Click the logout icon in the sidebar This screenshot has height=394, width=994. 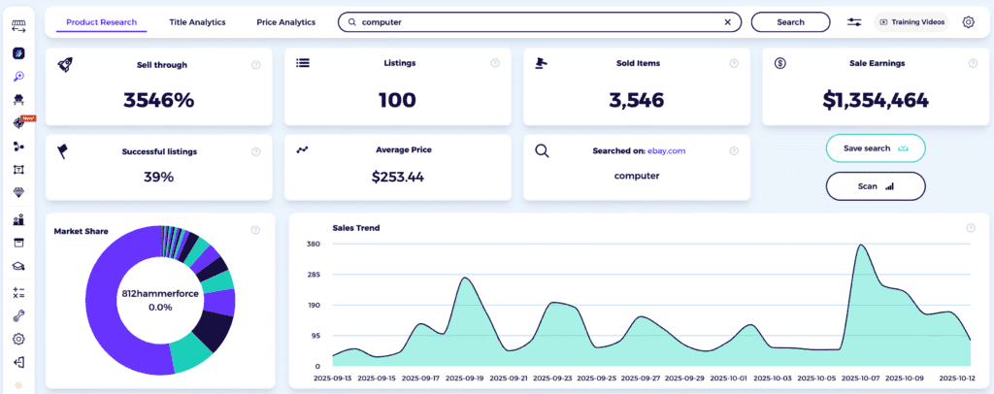(x=18, y=362)
